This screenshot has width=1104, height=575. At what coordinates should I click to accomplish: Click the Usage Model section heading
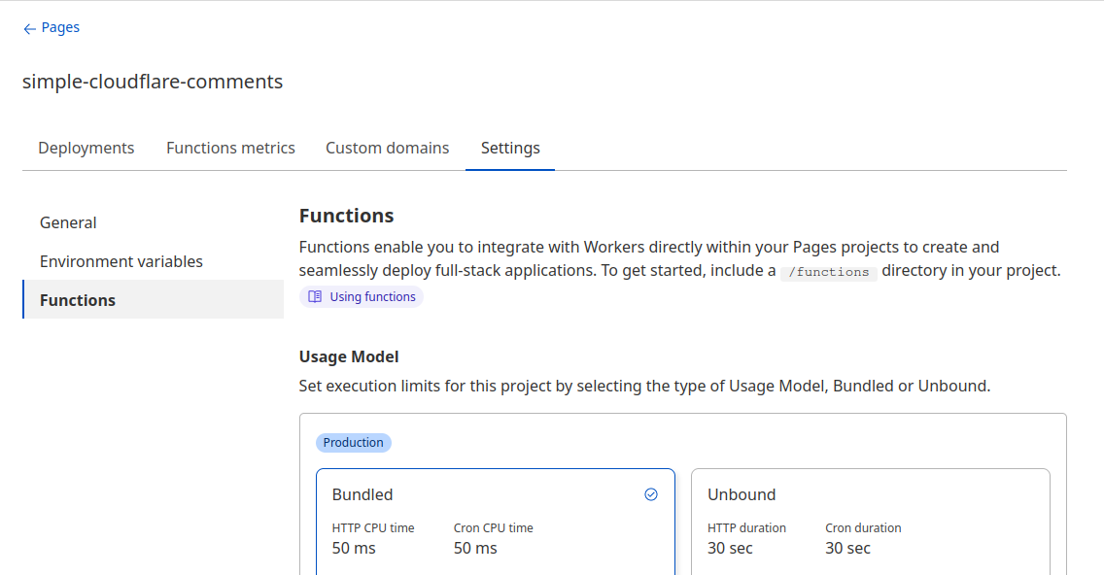pyautogui.click(x=349, y=356)
